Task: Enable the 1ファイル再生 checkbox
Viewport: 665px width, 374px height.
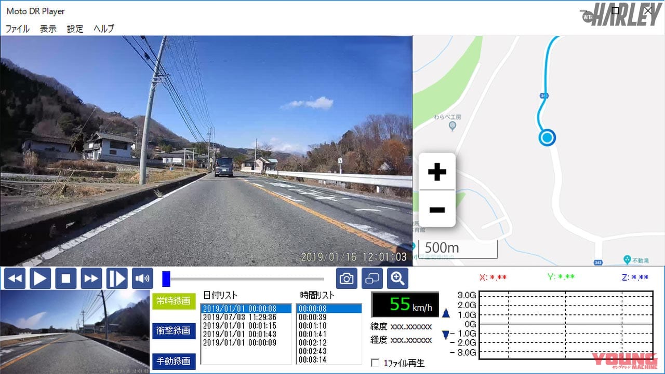Action: [375, 363]
